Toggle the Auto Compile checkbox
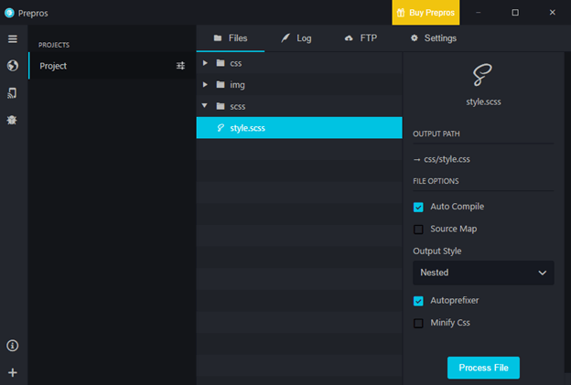Viewport: 571px width, 385px height. click(418, 207)
